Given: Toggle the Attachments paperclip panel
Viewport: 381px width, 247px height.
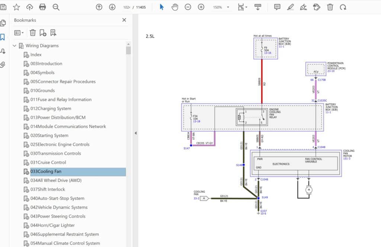Looking at the screenshot, I should [3, 65].
